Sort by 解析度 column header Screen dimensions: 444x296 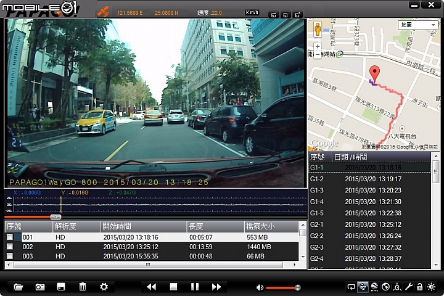point(76,226)
